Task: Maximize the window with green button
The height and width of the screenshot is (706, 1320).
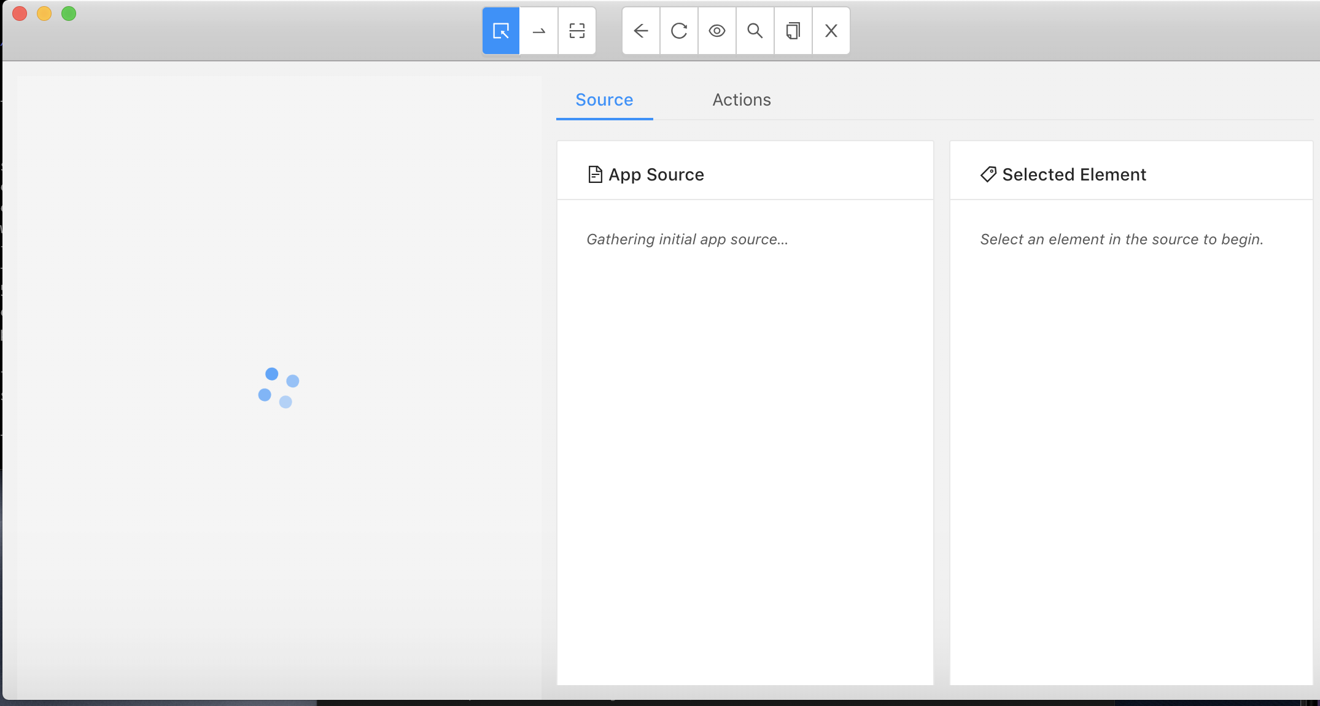Action: click(69, 14)
